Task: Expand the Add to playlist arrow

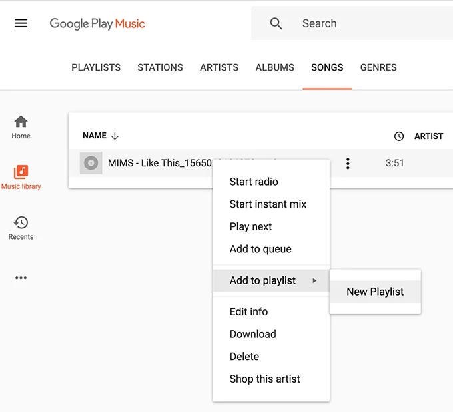Action: click(314, 280)
